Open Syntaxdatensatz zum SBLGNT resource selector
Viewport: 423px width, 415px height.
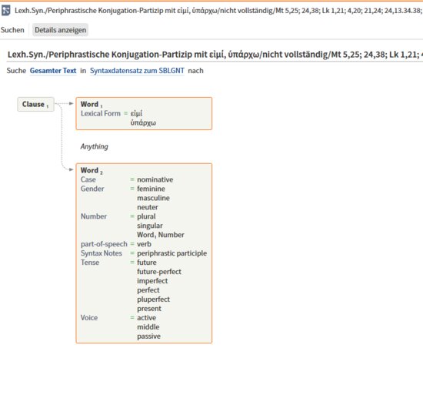137,71
